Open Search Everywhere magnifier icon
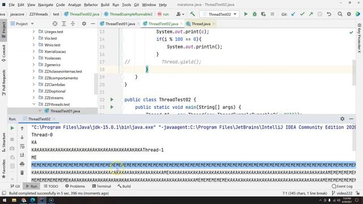 pyautogui.click(x=340, y=14)
